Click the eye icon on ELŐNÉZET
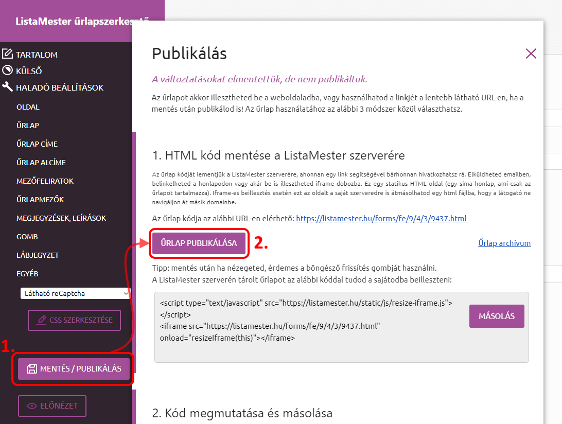 pos(32,405)
